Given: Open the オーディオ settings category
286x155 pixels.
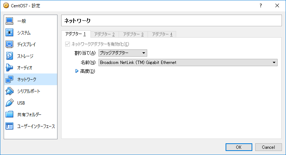Looking at the screenshot, I should pos(30,68).
